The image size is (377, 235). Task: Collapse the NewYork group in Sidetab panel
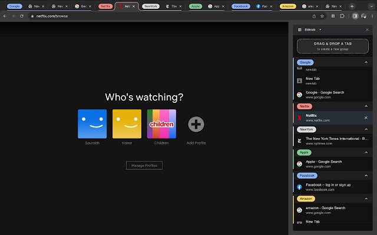point(366,129)
